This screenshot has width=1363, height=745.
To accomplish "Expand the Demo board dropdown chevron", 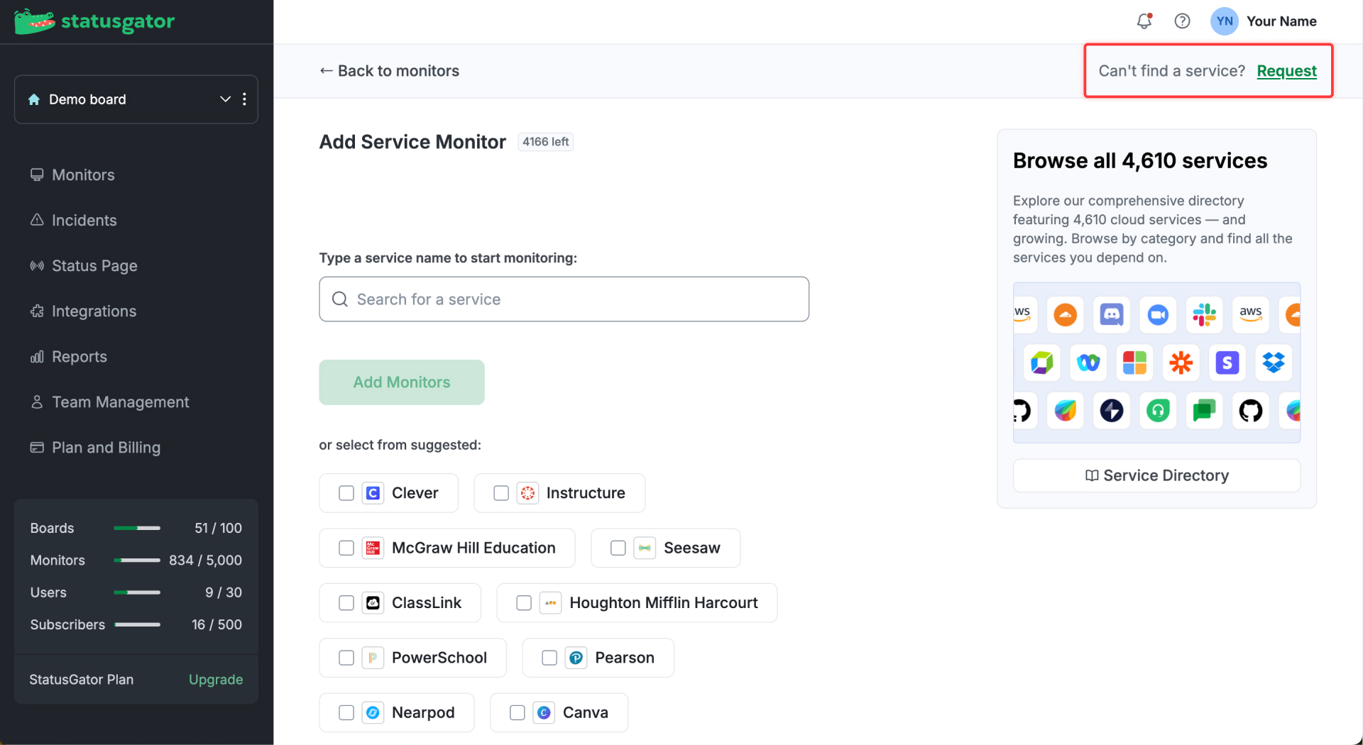I will point(225,99).
